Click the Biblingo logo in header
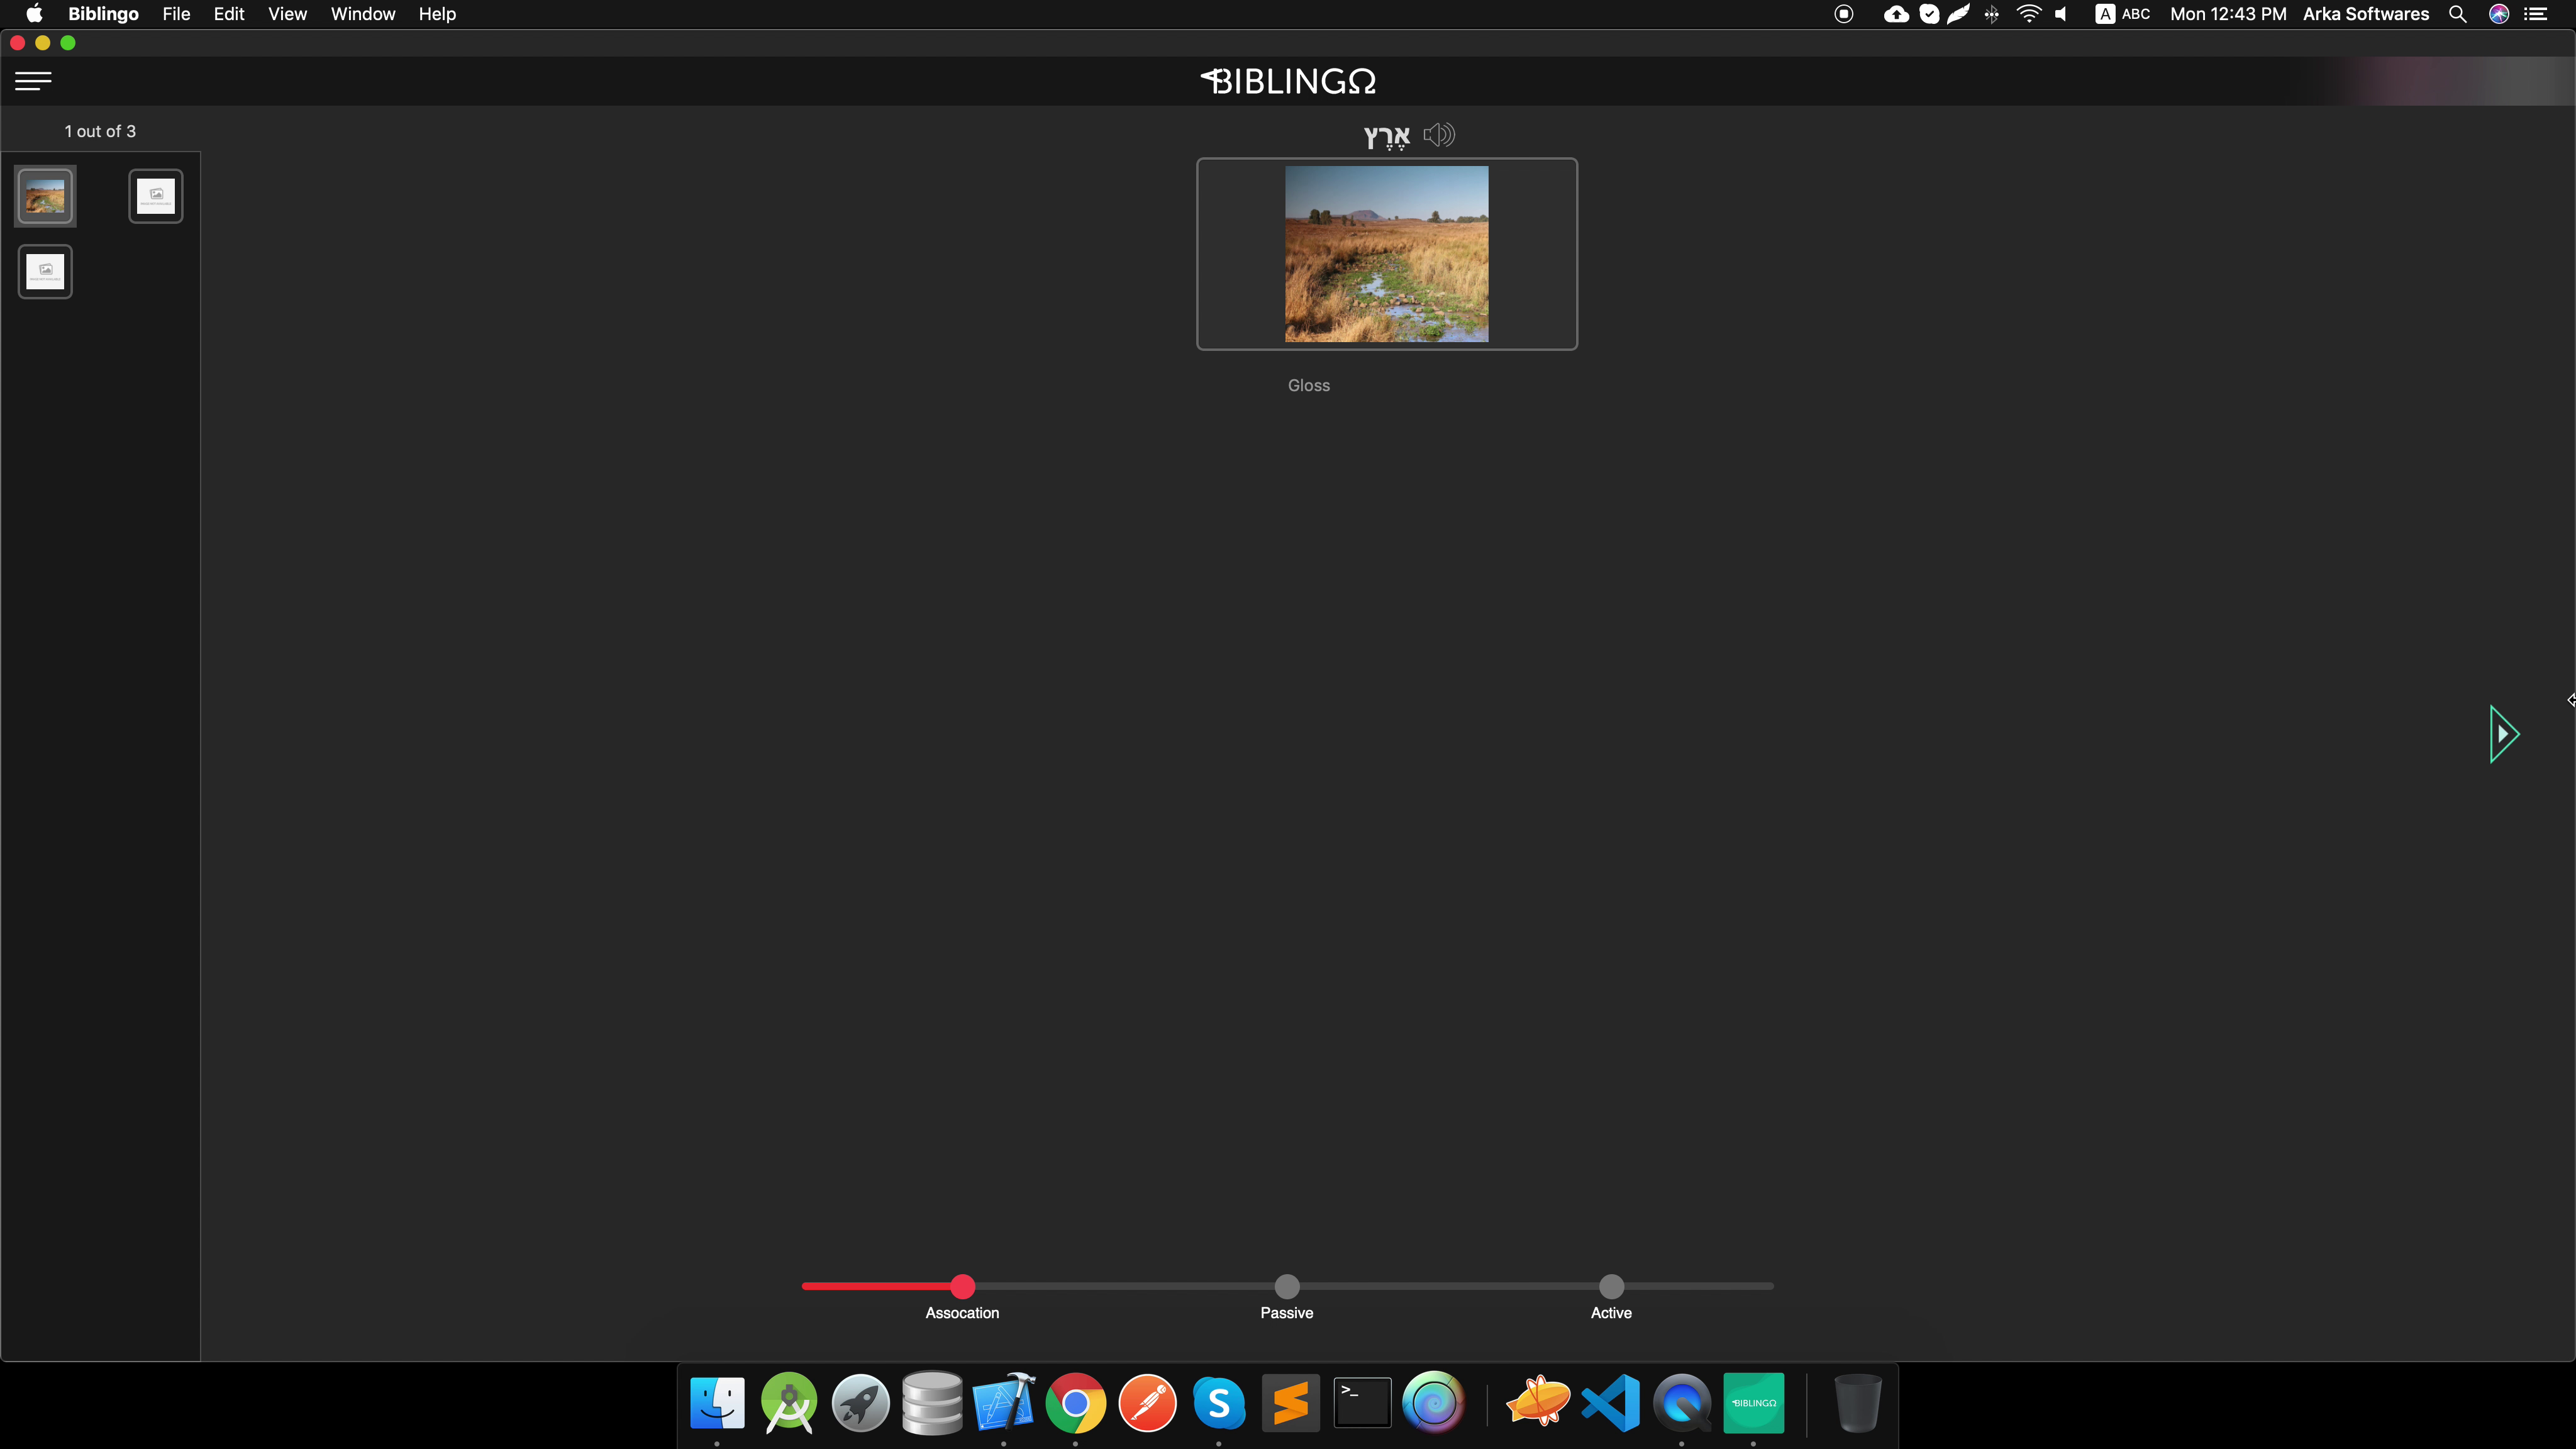The width and height of the screenshot is (2576, 1449). coord(1288,81)
